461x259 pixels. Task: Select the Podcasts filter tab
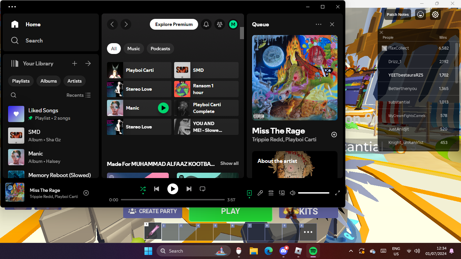tap(160, 49)
